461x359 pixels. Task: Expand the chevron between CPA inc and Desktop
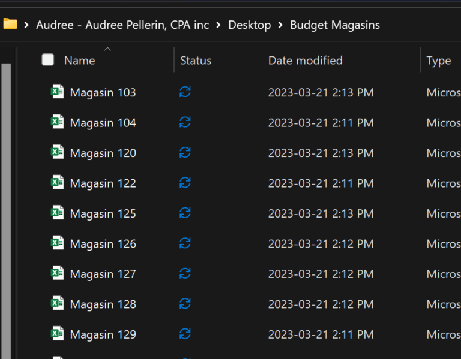coord(218,25)
